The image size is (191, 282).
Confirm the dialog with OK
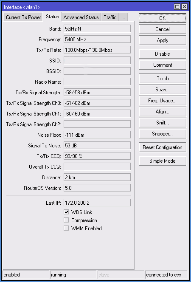click(x=163, y=18)
